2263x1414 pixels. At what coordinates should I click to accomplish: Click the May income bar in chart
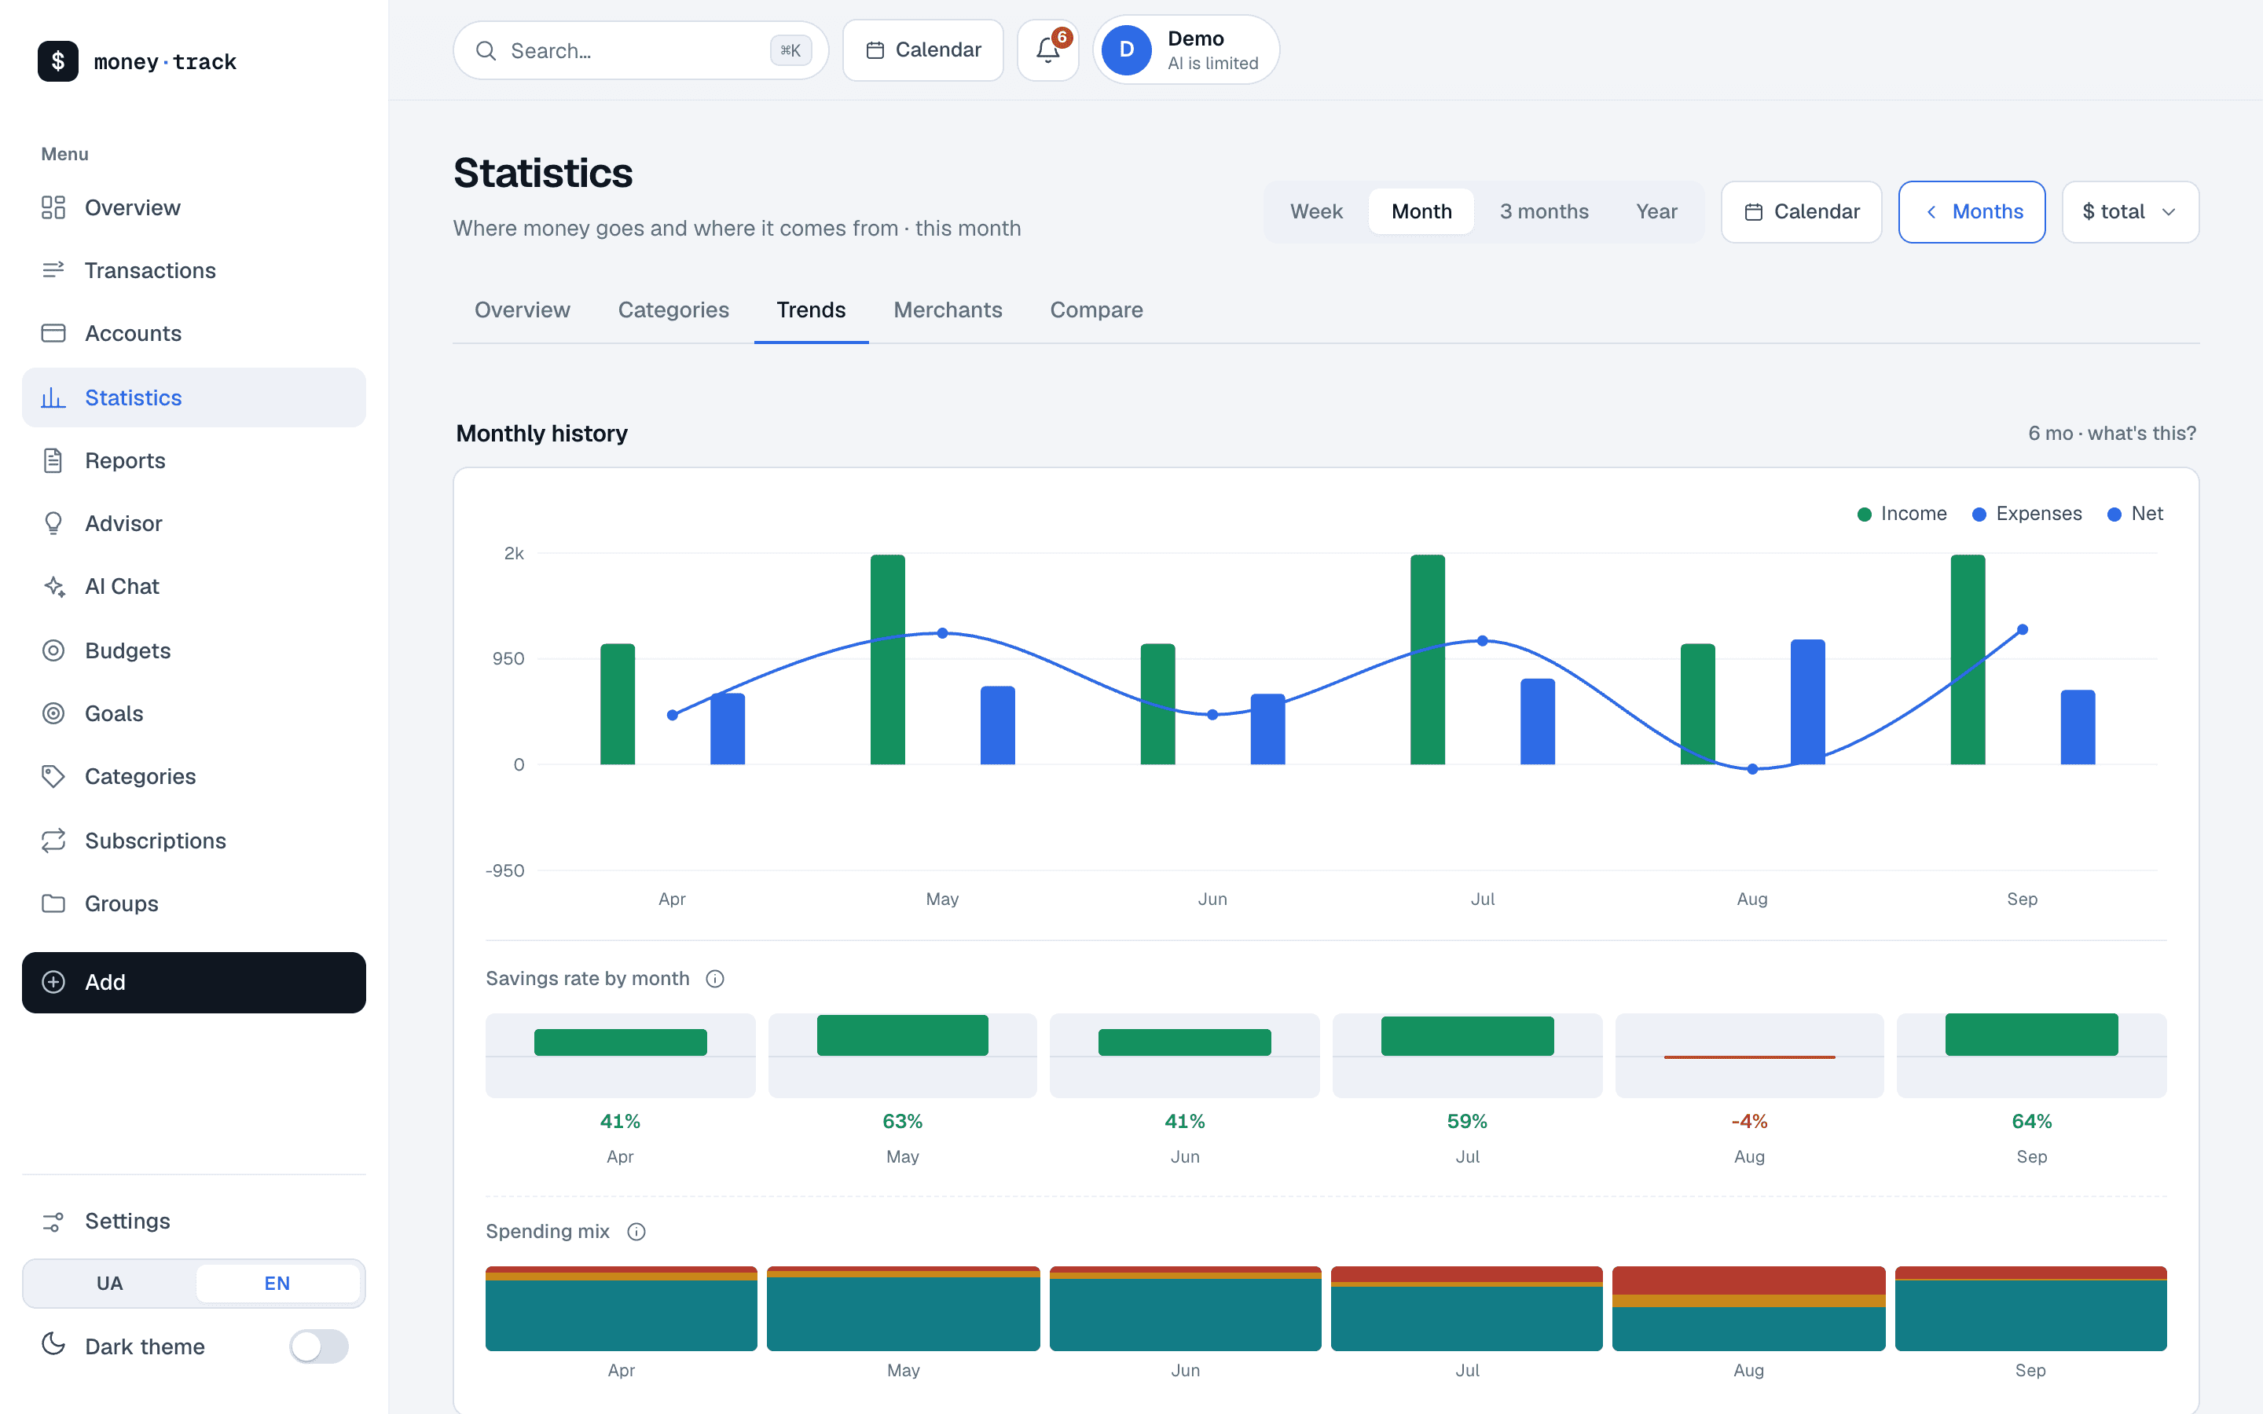887,659
